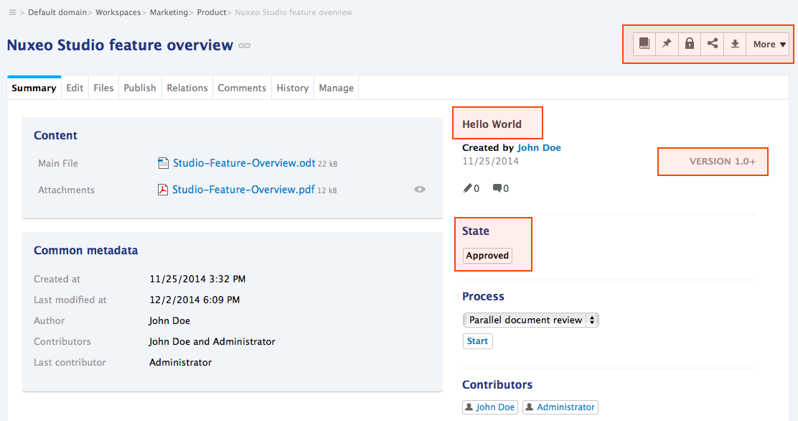The height and width of the screenshot is (421, 798).
Task: Expand the More actions dropdown
Action: tap(768, 44)
